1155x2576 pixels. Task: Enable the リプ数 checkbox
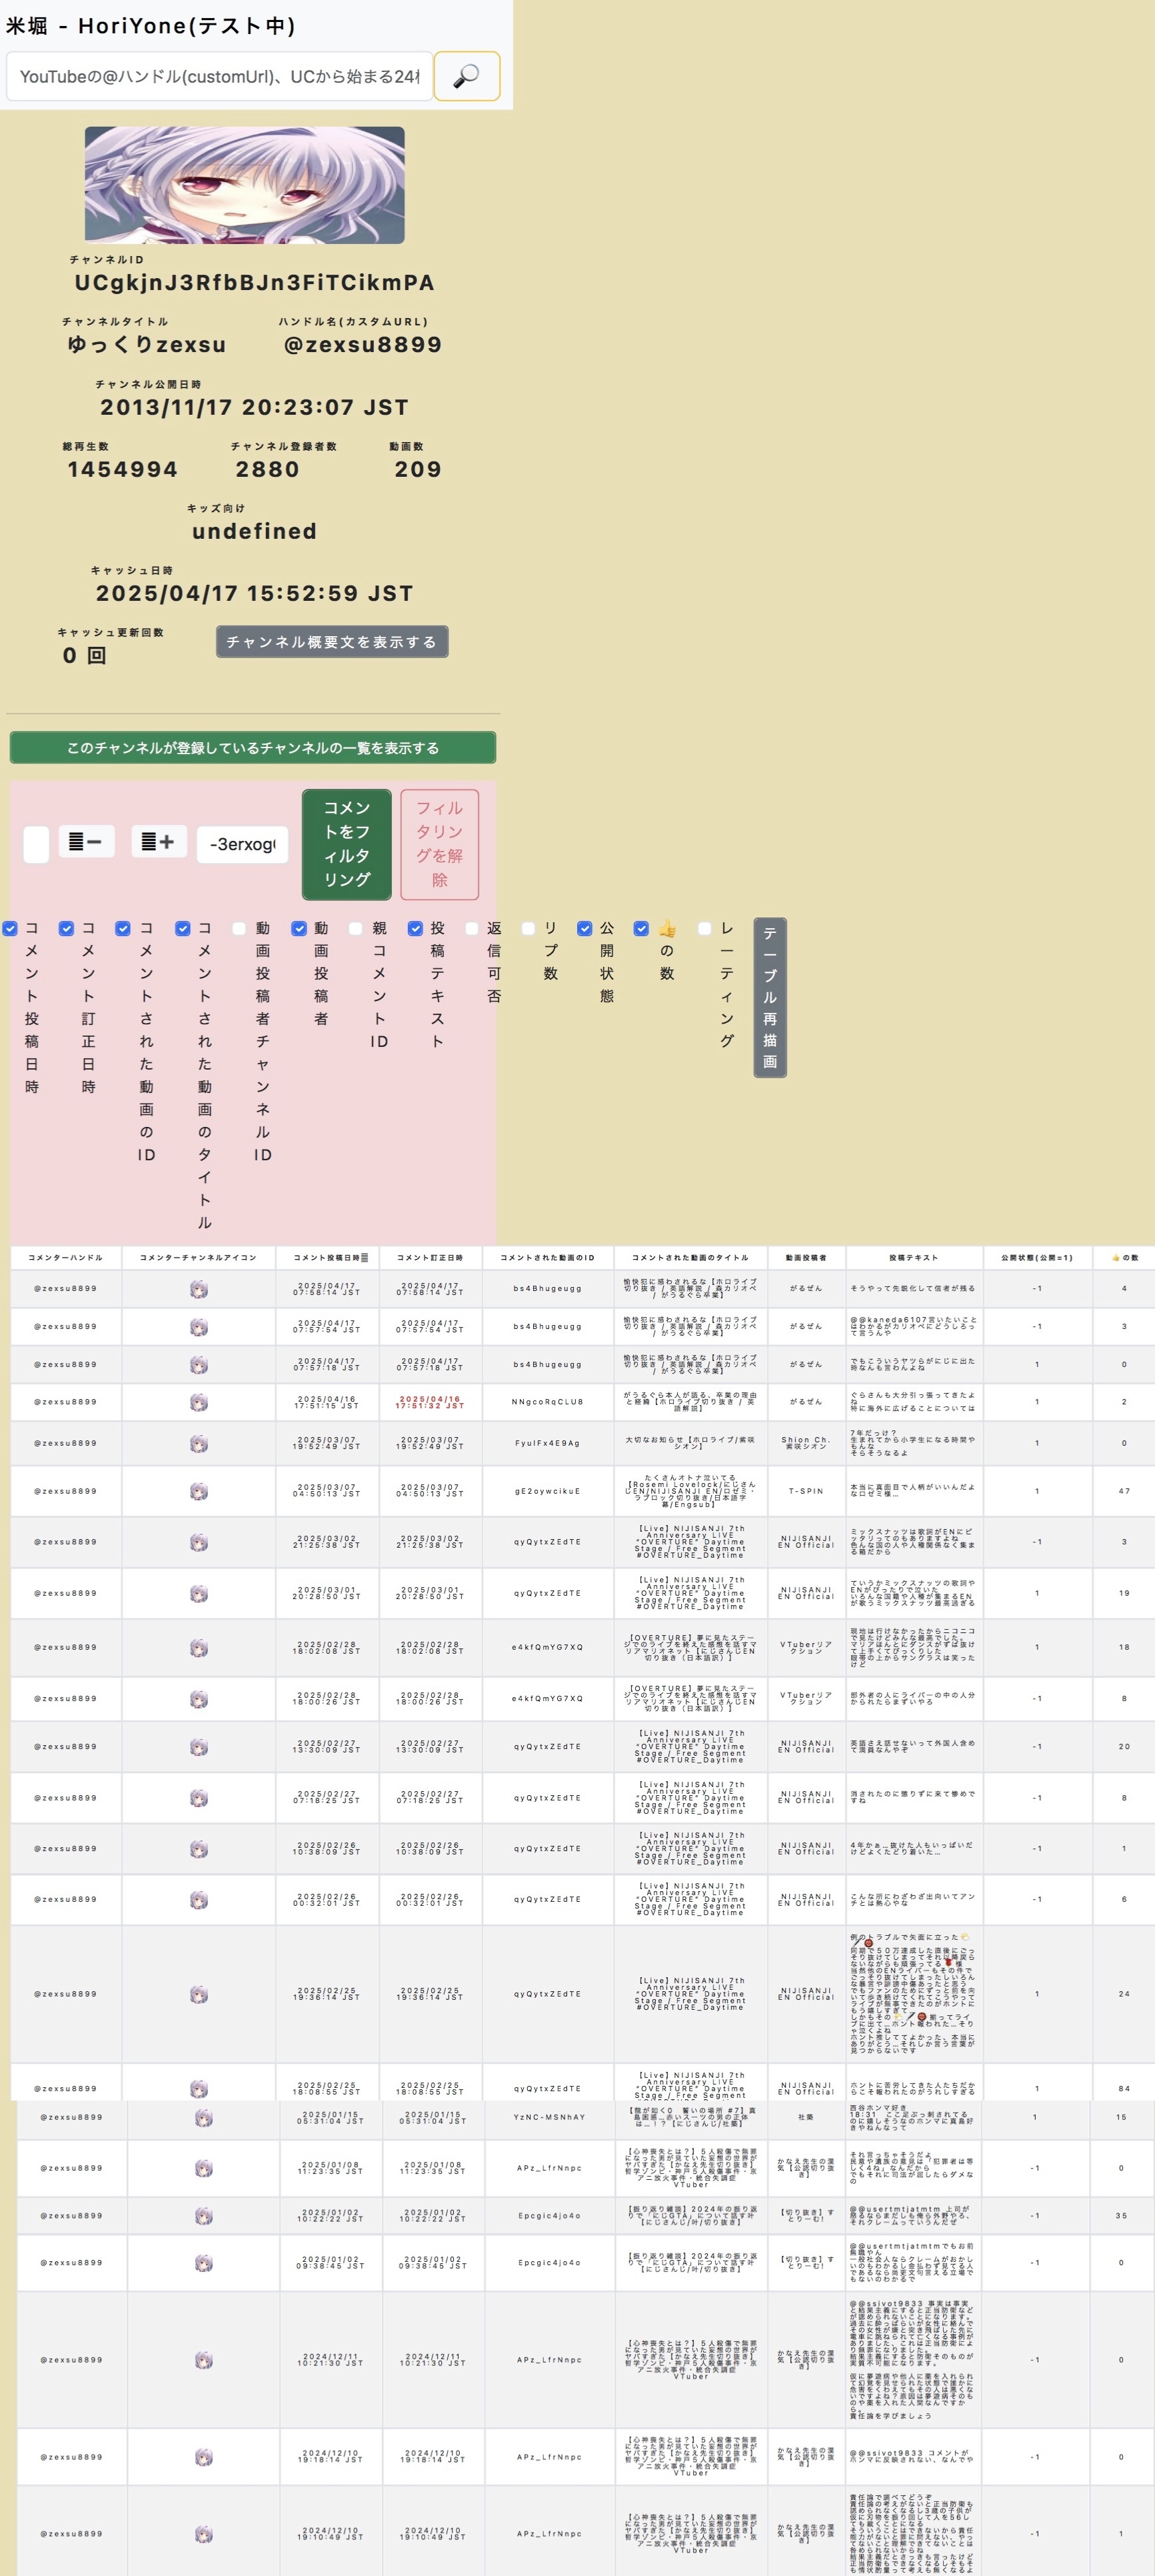pyautogui.click(x=528, y=929)
